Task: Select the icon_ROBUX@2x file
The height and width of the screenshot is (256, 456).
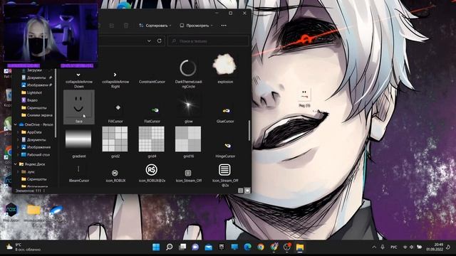Action: click(x=152, y=174)
